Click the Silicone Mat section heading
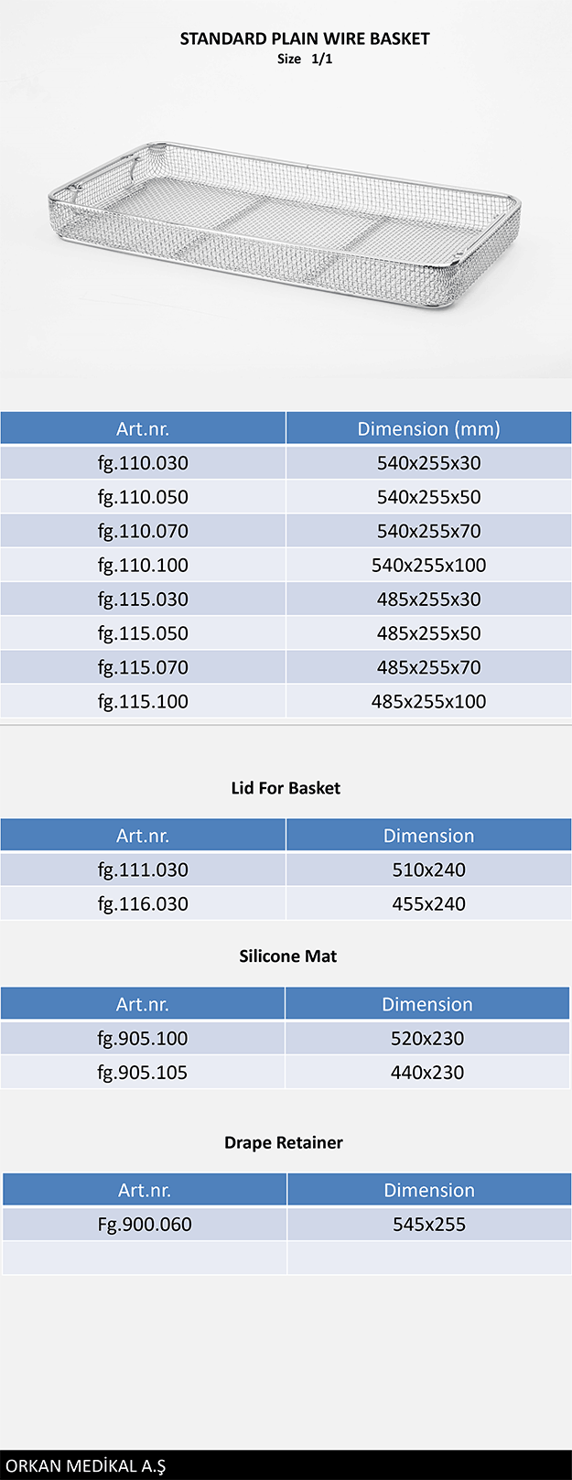 287,956
